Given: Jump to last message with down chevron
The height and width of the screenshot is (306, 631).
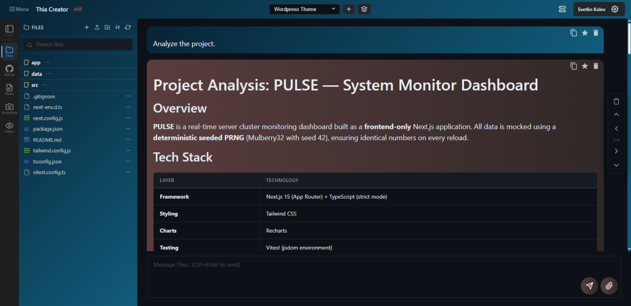Looking at the screenshot, I should [x=616, y=165].
